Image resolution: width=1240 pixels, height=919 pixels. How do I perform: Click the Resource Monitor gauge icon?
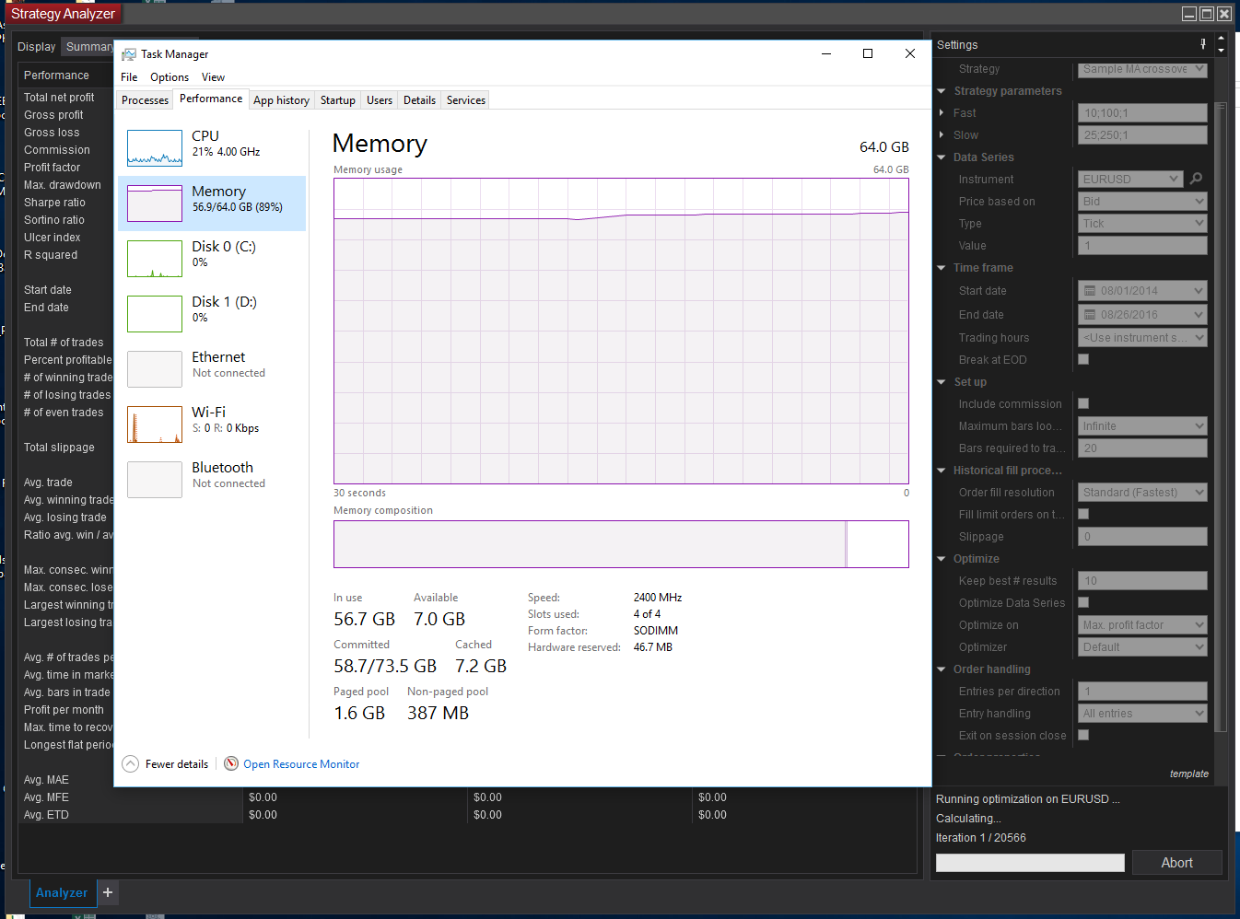232,763
